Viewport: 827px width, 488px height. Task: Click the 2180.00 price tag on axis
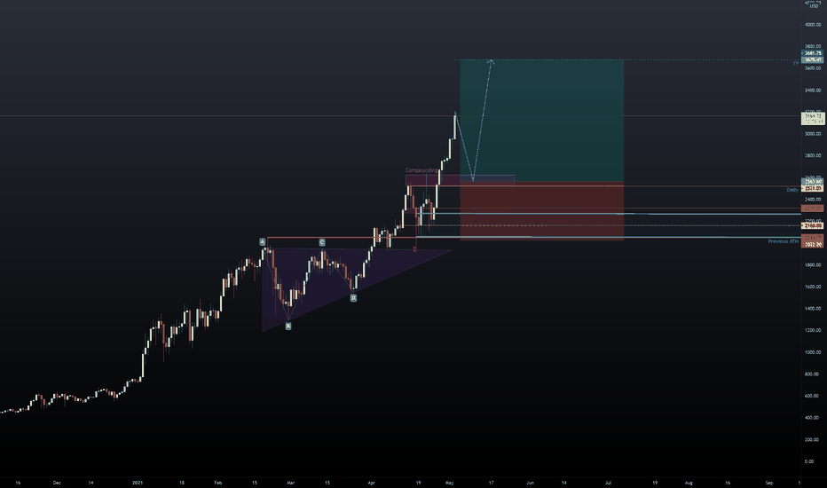pos(812,225)
